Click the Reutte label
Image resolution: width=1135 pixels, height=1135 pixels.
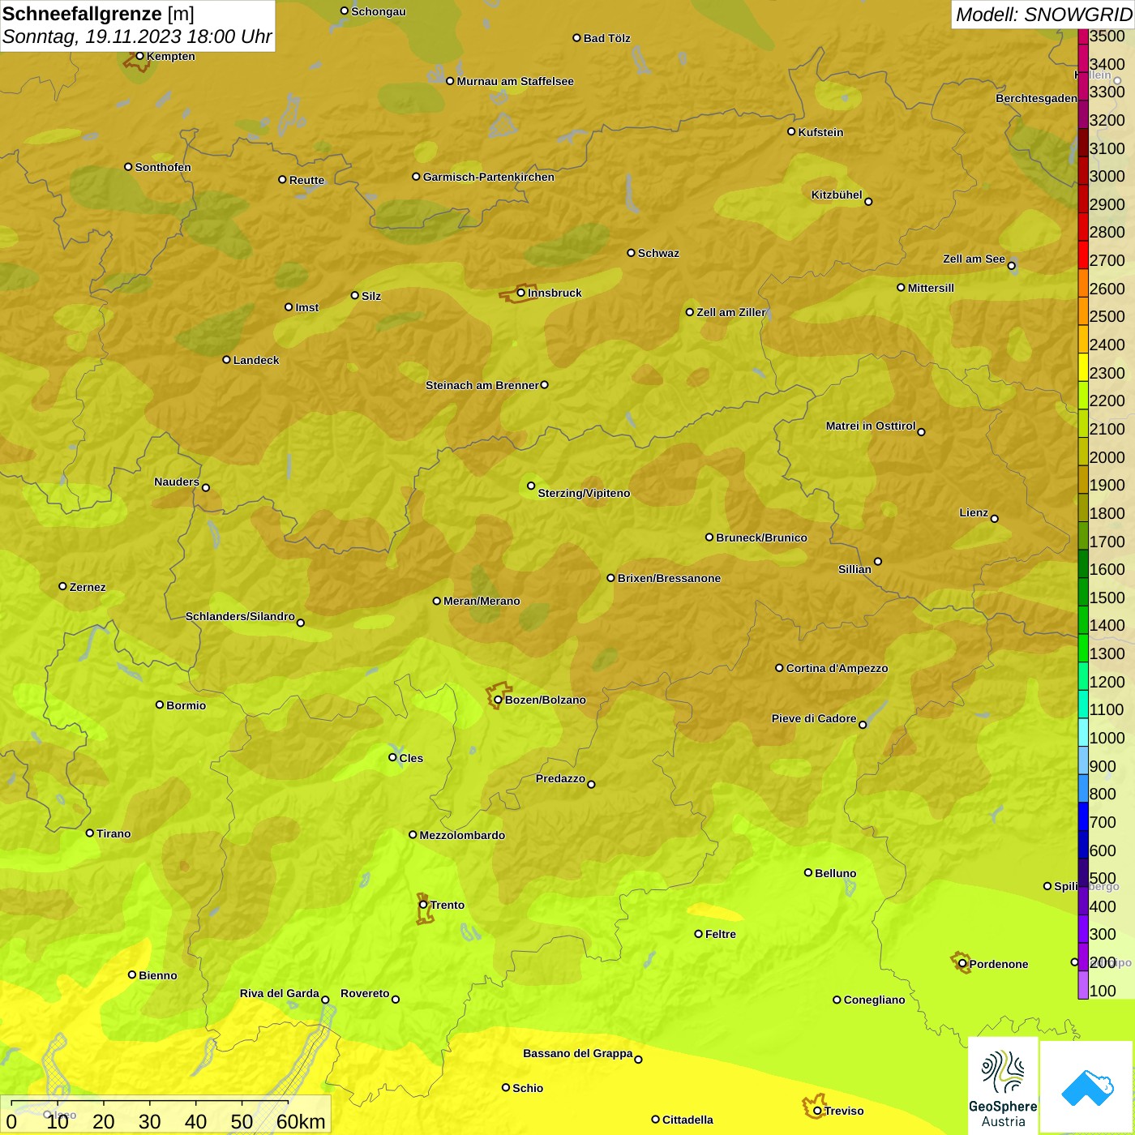[307, 180]
